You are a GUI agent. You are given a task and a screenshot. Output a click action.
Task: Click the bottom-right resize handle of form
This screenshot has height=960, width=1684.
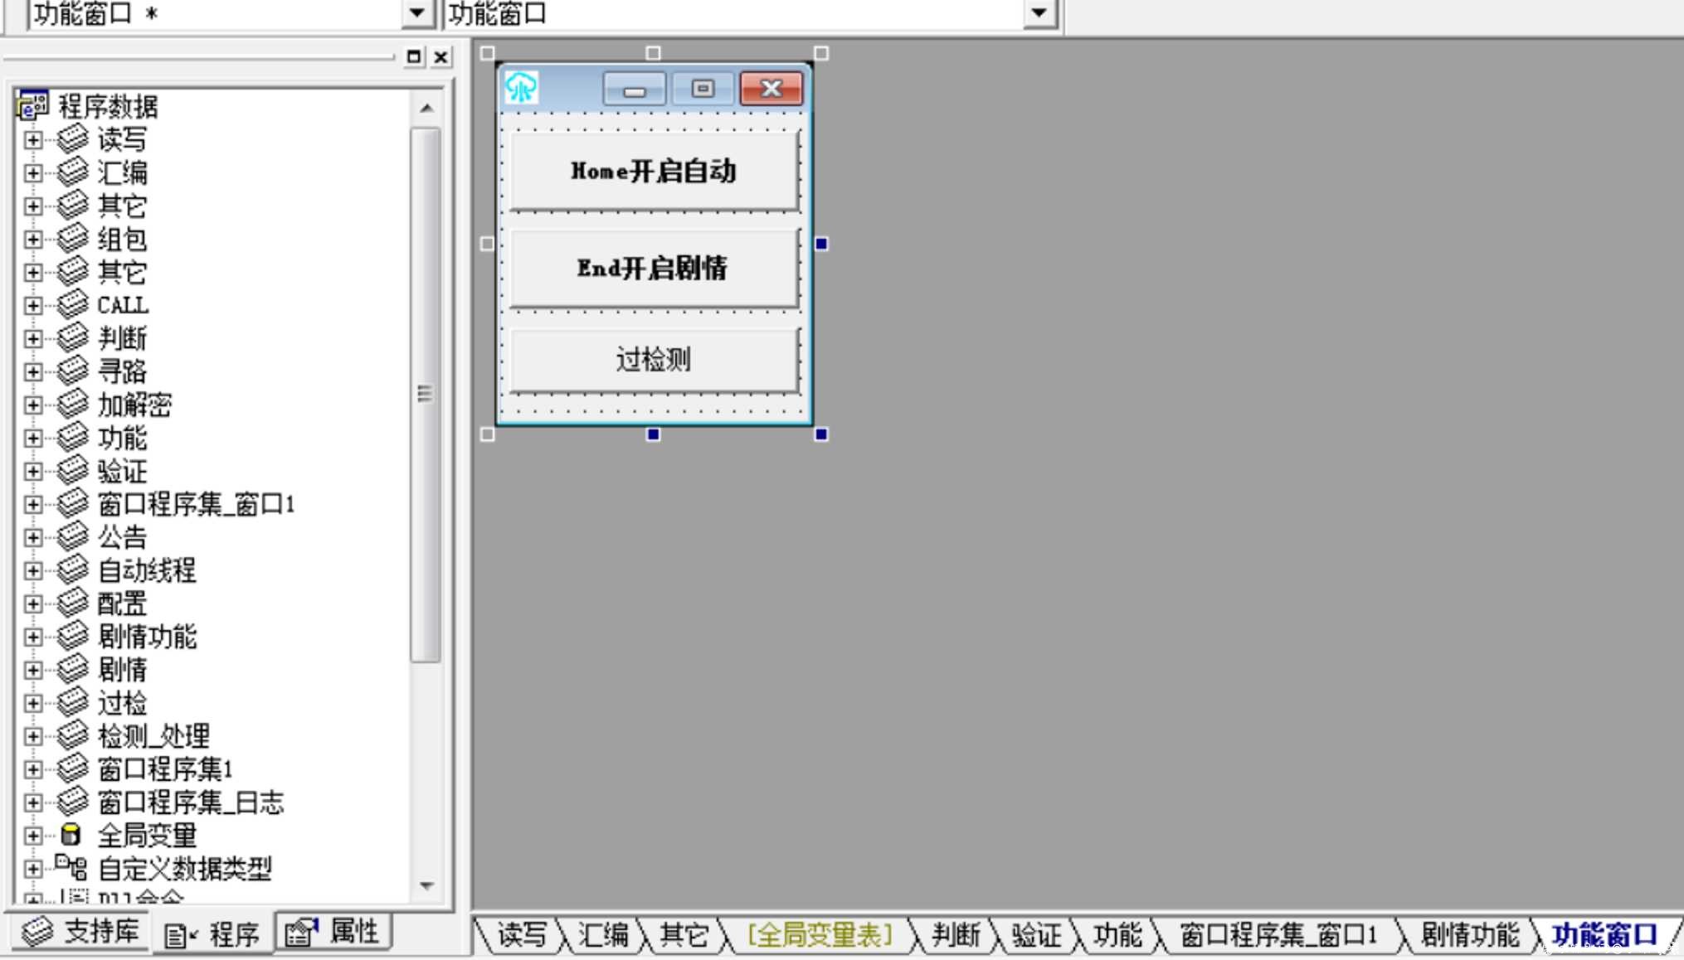pos(821,434)
